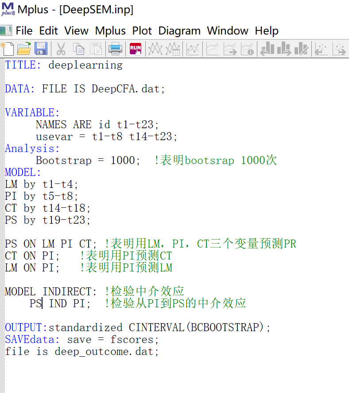
Task: Open the Help menu
Action: (x=267, y=31)
